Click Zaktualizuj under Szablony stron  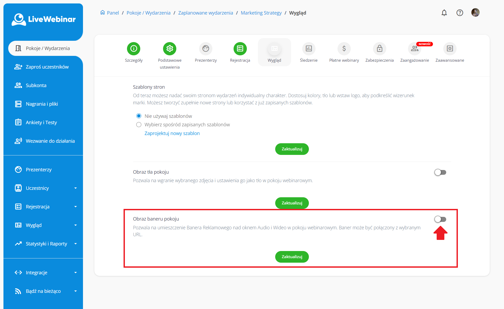292,149
